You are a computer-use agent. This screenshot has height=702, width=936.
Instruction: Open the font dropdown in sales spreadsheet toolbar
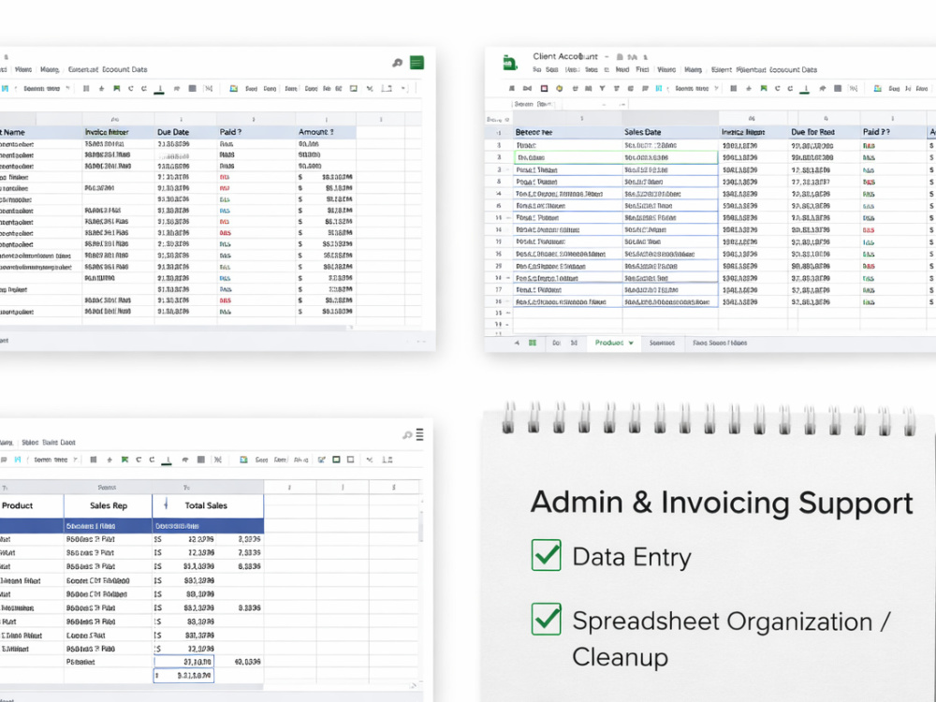click(x=55, y=460)
